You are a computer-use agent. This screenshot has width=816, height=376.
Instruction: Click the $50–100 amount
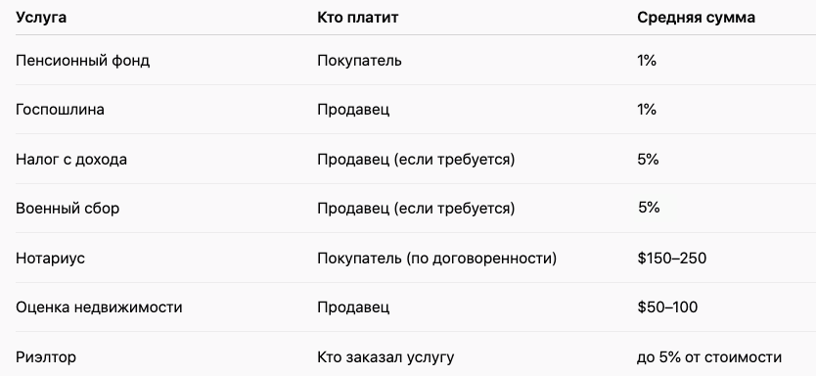point(667,307)
